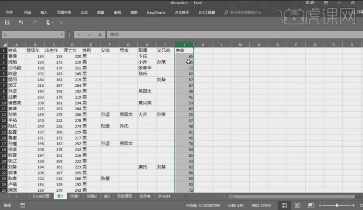Switch to the 快递2 sheet tab
Screen dimensions: 363x210
(x=92, y=196)
